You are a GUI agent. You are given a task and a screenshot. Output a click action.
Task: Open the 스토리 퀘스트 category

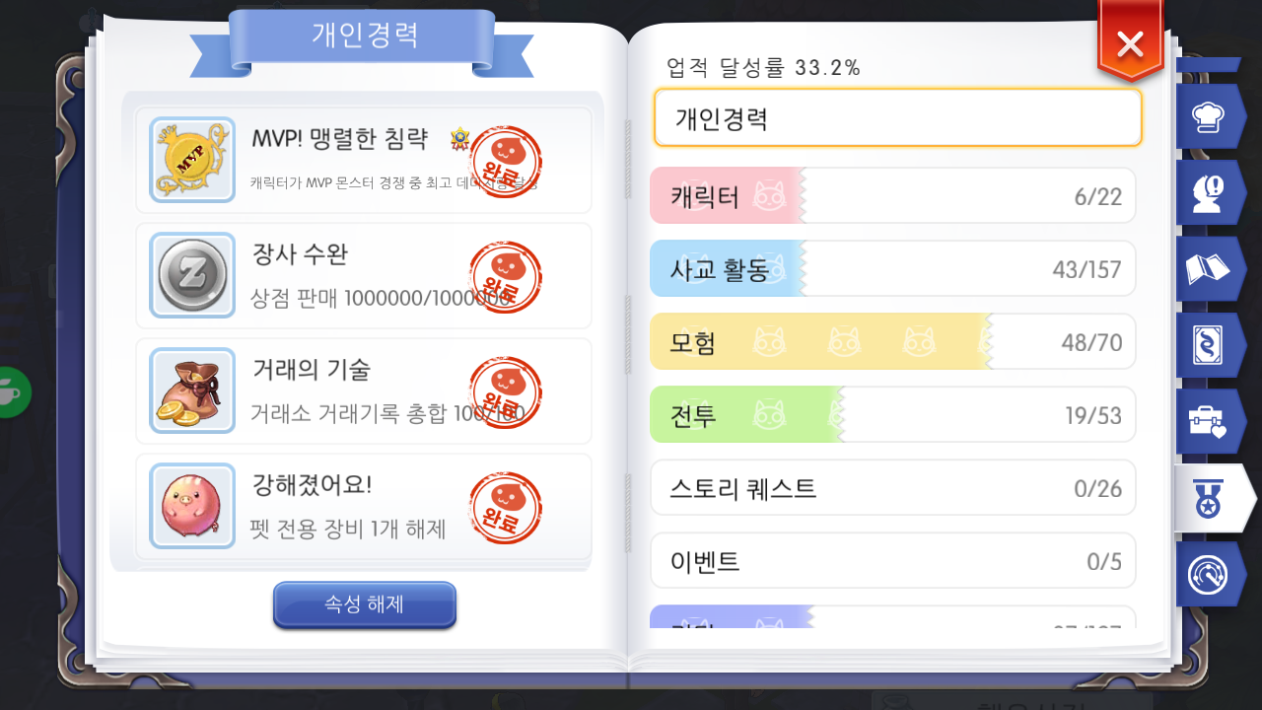pos(893,487)
